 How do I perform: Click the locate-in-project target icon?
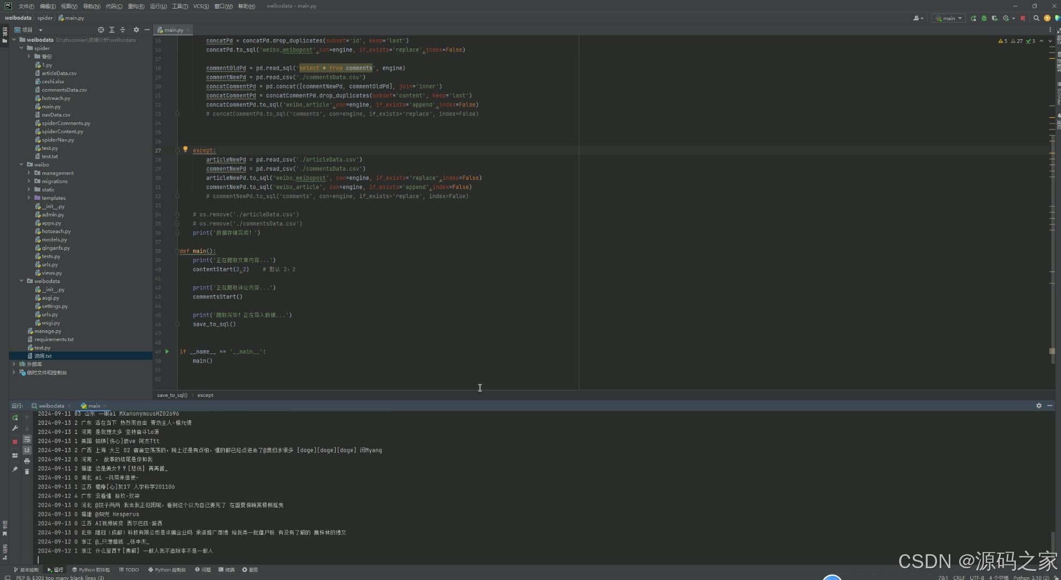pyautogui.click(x=101, y=30)
